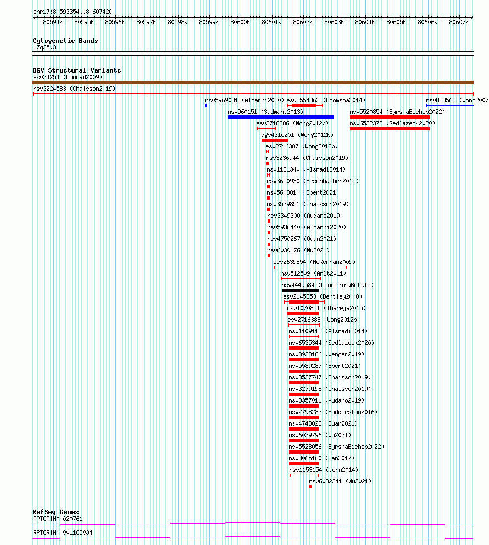Click the 17q25.3 cytogenetic band label
The height and width of the screenshot is (545, 489).
coord(45,47)
